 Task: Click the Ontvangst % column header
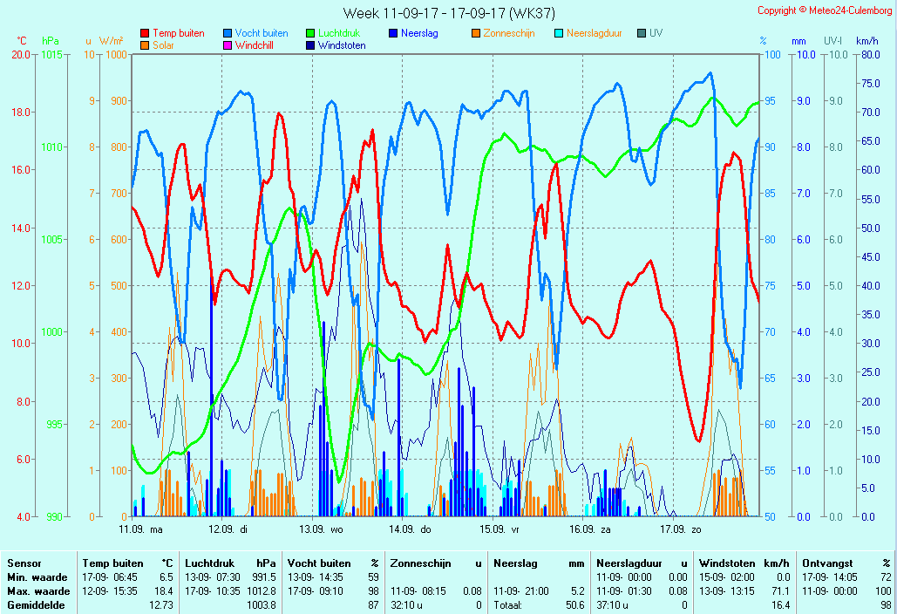pos(846,563)
